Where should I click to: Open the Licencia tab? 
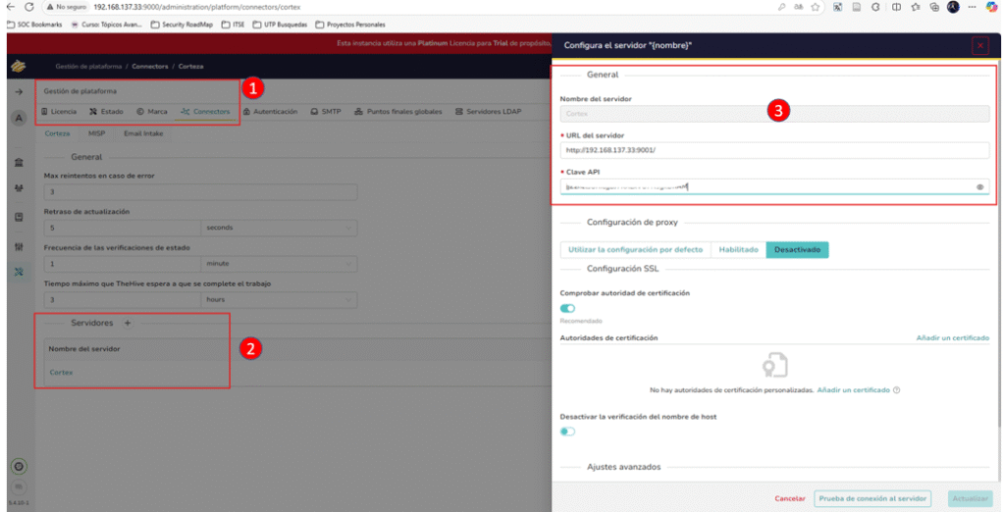coord(59,112)
